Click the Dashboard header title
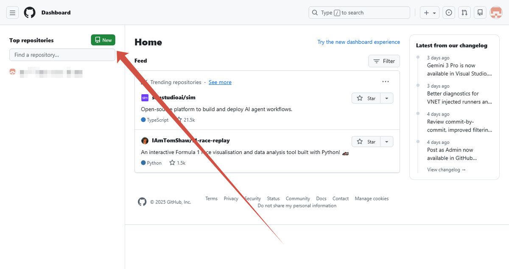Screen dimensions: 509x269 pyautogui.click(x=56, y=13)
